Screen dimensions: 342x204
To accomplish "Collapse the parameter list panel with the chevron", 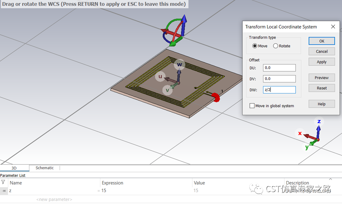I will (x=330, y=179).
